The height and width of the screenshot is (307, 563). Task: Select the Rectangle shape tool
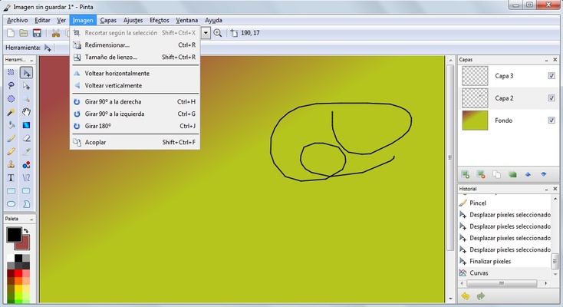[x=12, y=191]
